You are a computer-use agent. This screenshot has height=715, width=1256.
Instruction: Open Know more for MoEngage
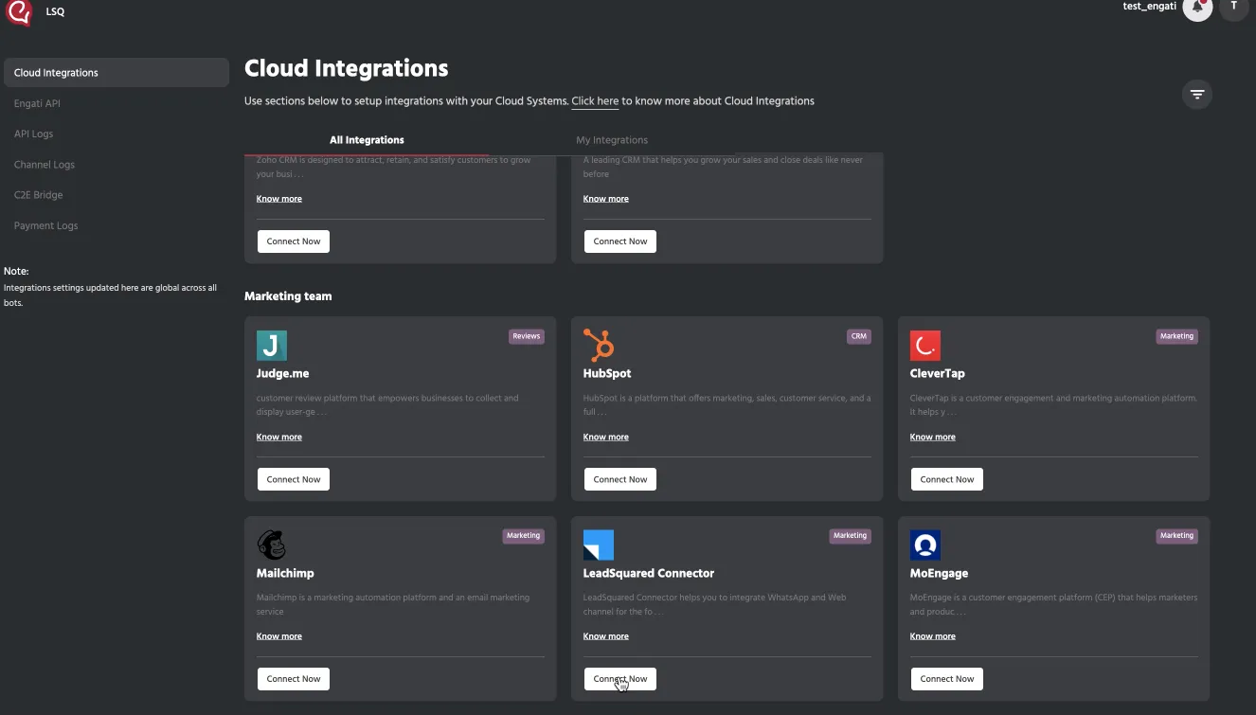tap(933, 636)
